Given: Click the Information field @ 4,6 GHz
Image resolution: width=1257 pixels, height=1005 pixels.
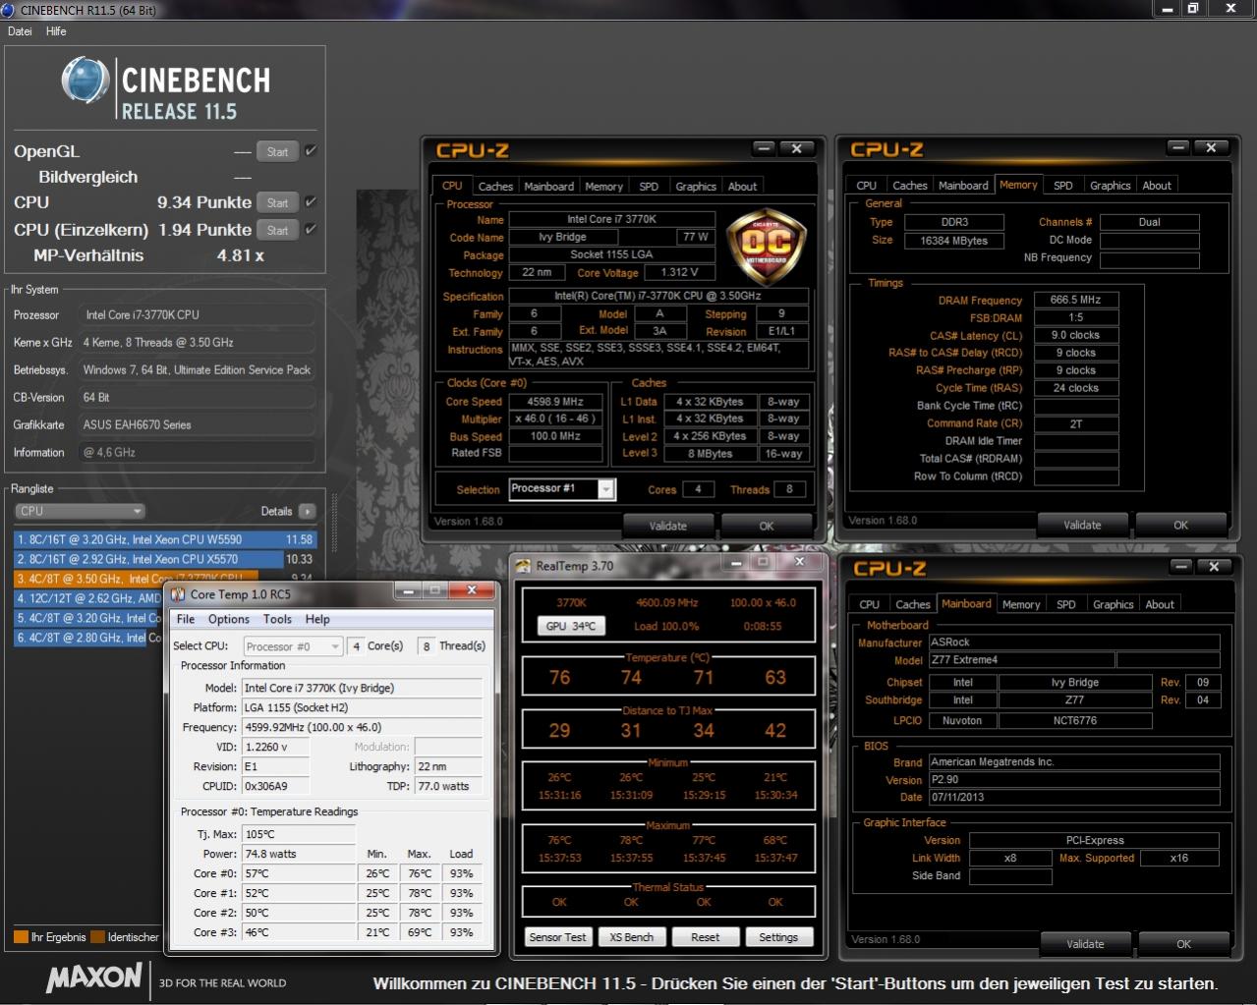Looking at the screenshot, I should 197,453.
